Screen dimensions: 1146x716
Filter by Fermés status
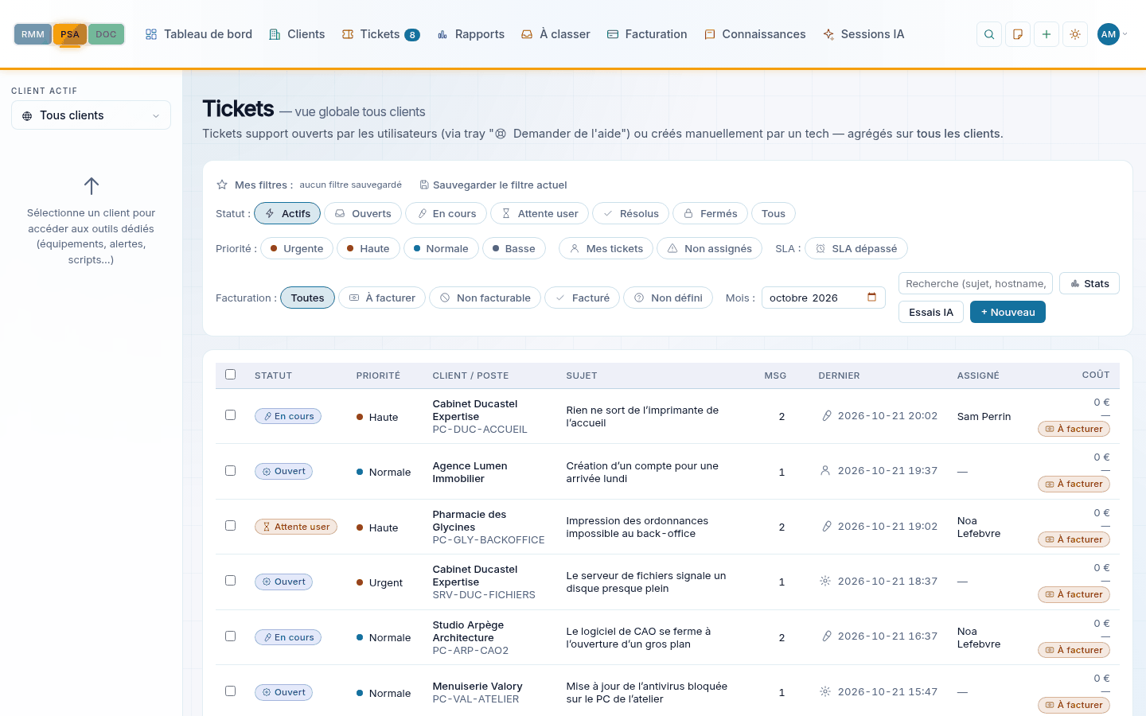tap(711, 213)
